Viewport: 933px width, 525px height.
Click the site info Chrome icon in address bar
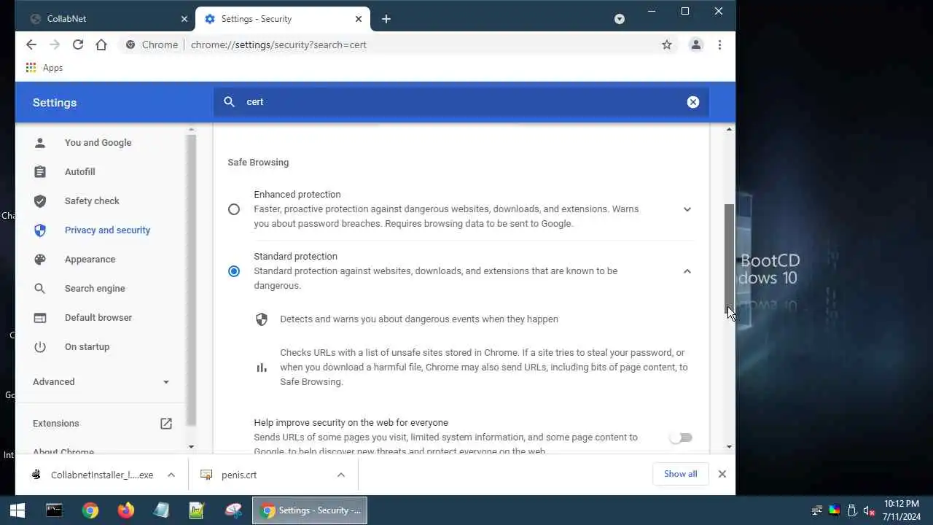[130, 44]
